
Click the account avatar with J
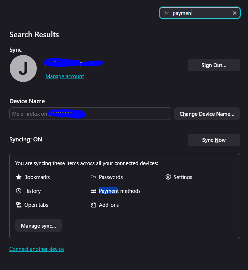point(23,68)
